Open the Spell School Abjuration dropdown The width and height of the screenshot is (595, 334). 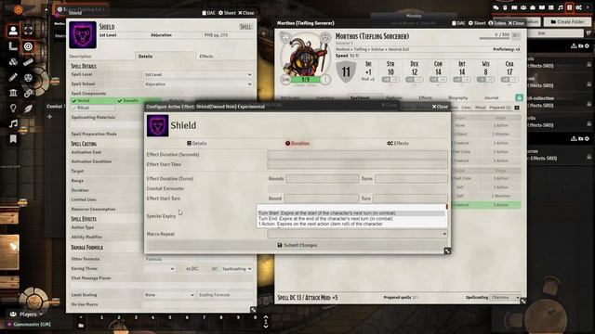(x=198, y=84)
